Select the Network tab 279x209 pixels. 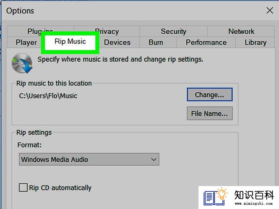[x=241, y=31]
